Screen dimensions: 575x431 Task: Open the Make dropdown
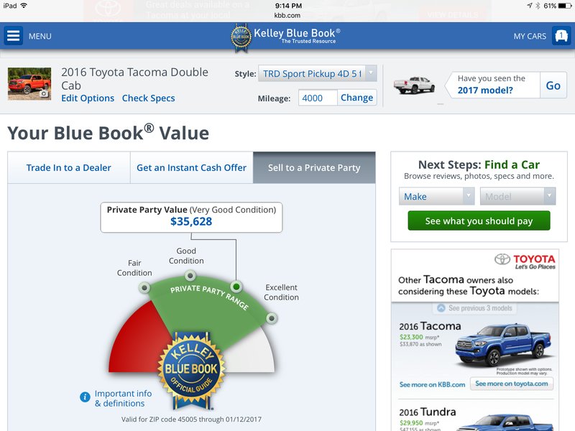point(437,196)
